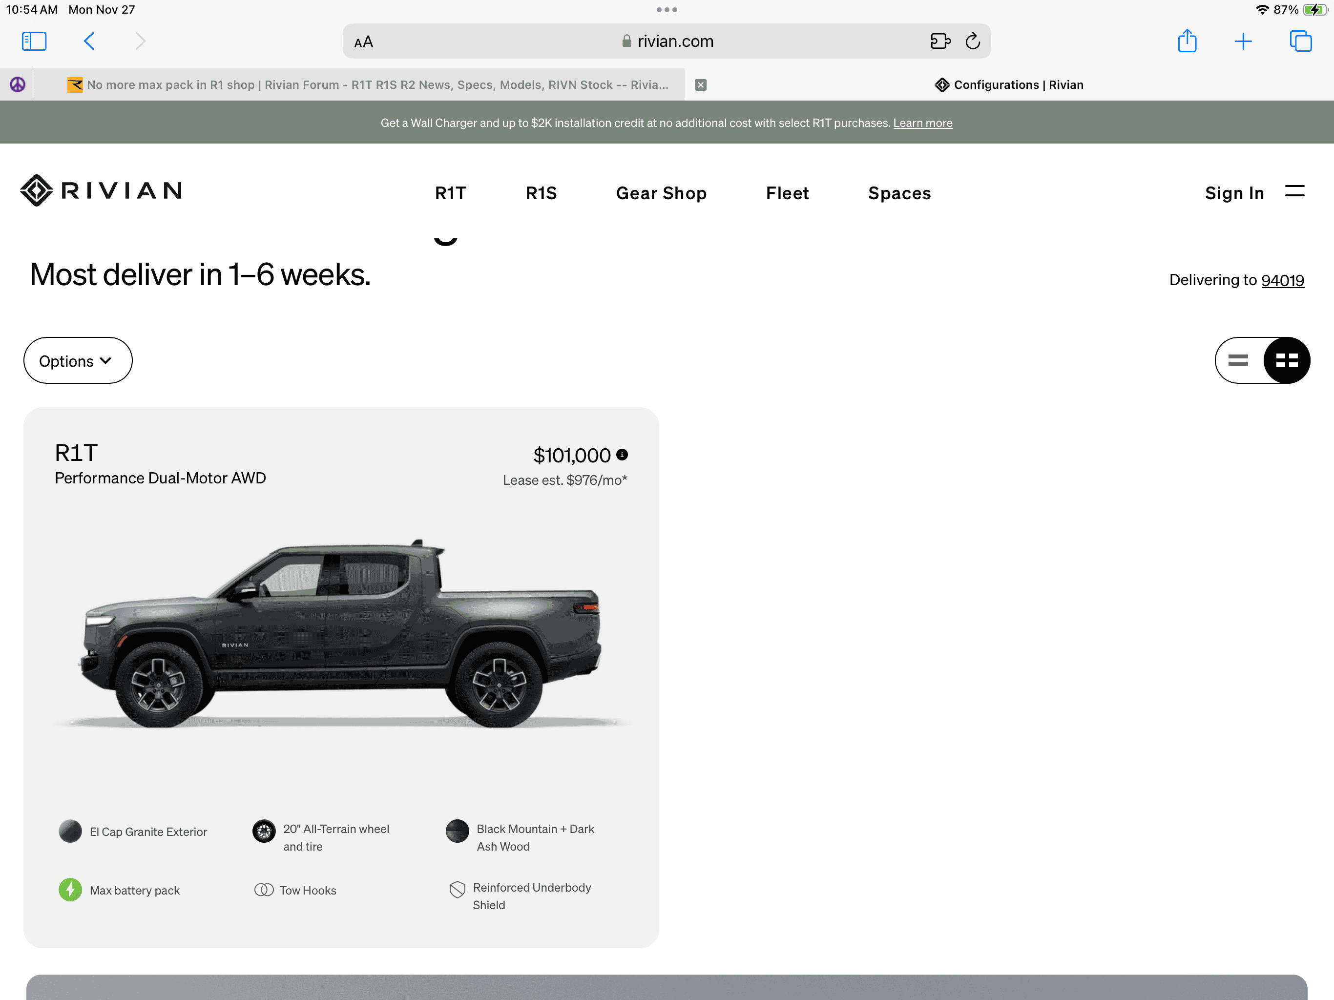1334x1000 pixels.
Task: Click the R1T card title
Action: (76, 453)
